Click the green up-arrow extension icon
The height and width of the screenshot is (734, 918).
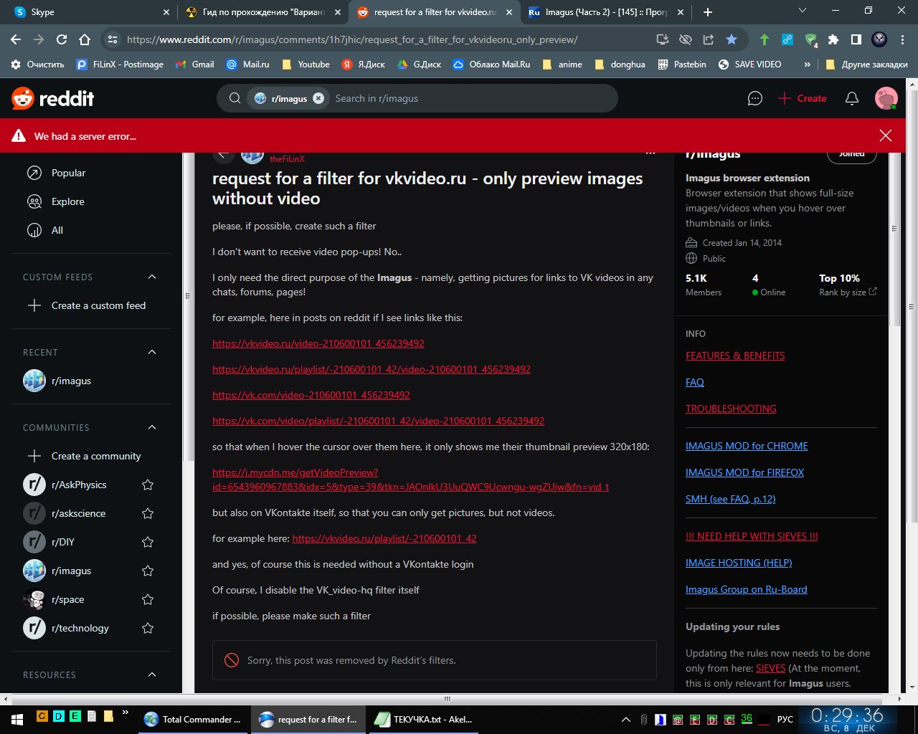click(765, 39)
